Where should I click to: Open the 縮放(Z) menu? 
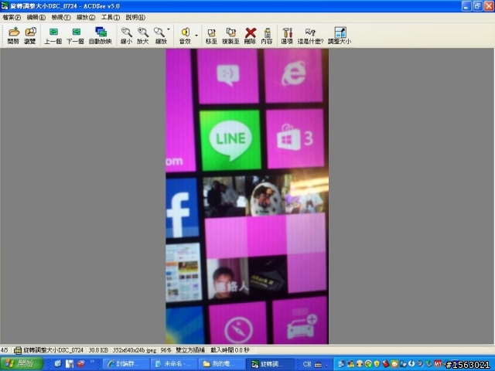(x=86, y=17)
